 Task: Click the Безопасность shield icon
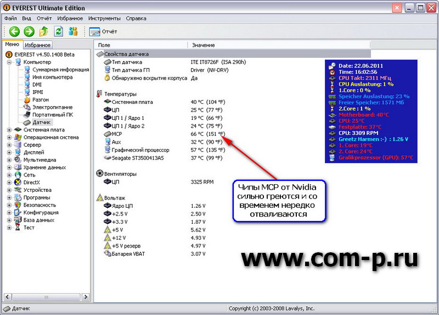pyautogui.click(x=18, y=205)
